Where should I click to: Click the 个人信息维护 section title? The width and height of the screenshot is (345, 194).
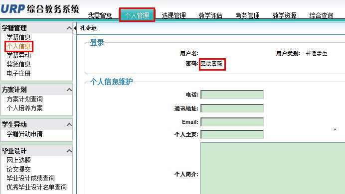coord(111,82)
